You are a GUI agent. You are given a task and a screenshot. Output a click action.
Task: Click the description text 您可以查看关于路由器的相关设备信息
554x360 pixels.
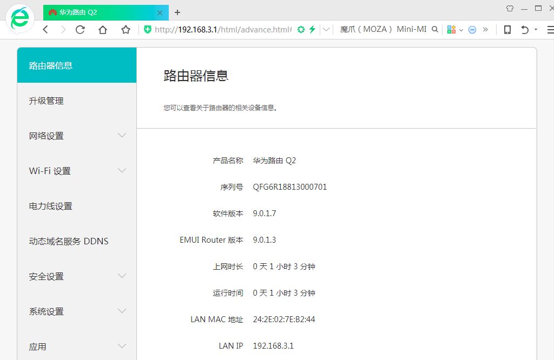pyautogui.click(x=220, y=108)
